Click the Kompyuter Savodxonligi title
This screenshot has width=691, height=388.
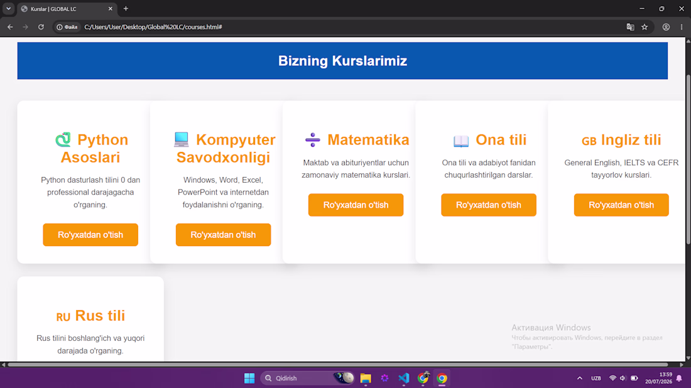tap(225, 148)
